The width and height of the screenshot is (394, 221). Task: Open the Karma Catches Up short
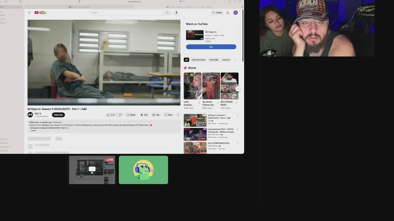coord(211,86)
